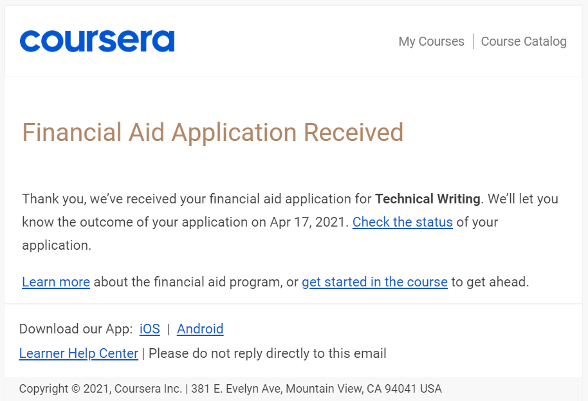This screenshot has width=588, height=401.
Task: Click the Financial Aid Application Received heading
Action: point(212,133)
